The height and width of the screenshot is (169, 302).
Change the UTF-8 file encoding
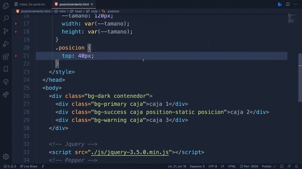213,166
